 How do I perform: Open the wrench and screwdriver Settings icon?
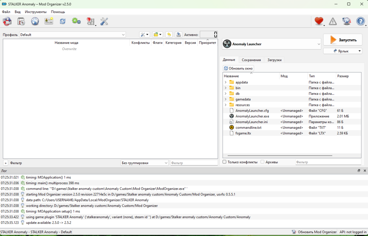pyautogui.click(x=104, y=21)
